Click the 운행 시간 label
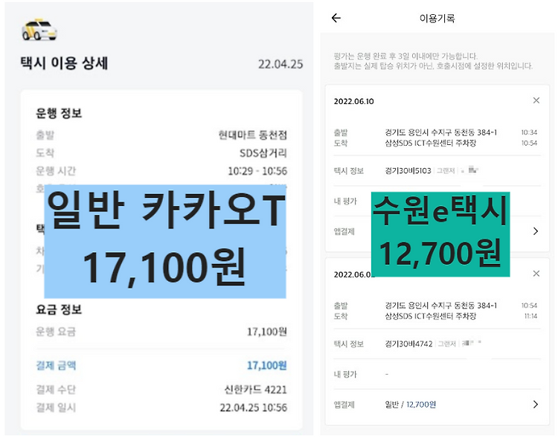Image resolution: width=558 pixels, height=438 pixels. coord(56,171)
